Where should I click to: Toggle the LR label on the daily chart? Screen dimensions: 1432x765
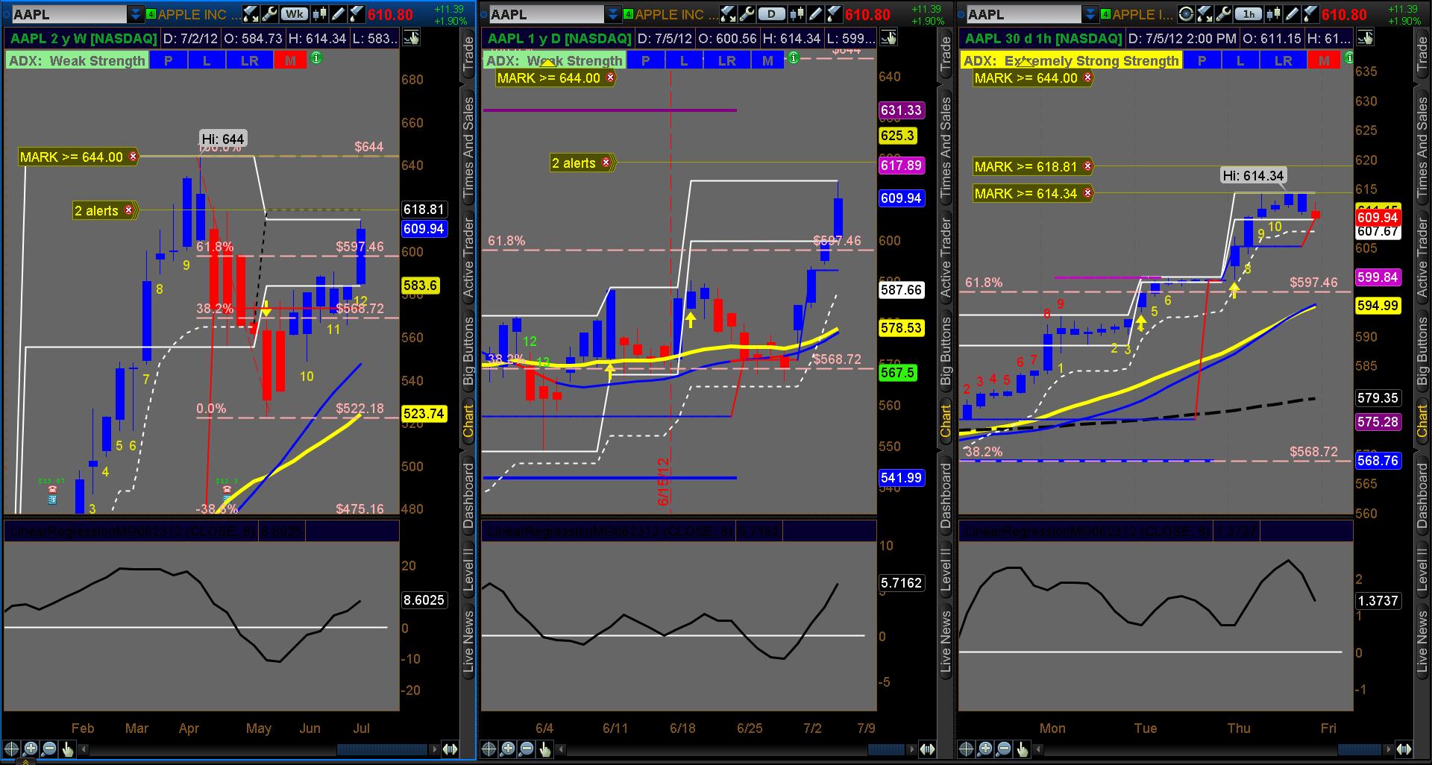(x=727, y=61)
